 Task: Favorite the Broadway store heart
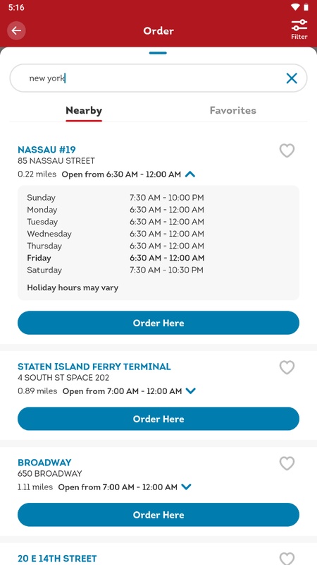click(287, 463)
